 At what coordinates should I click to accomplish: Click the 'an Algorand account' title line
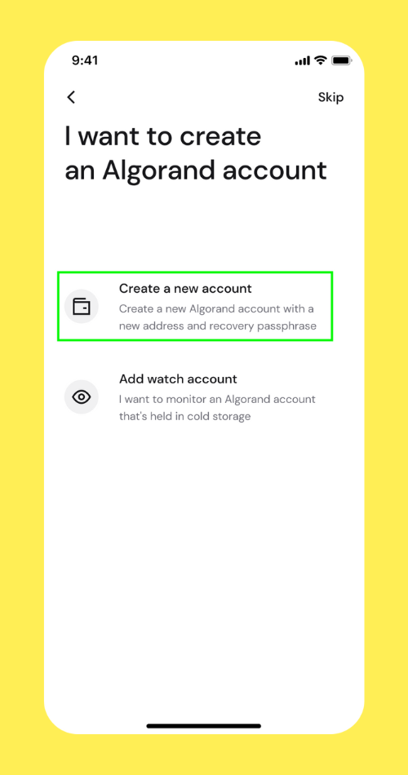pos(196,170)
